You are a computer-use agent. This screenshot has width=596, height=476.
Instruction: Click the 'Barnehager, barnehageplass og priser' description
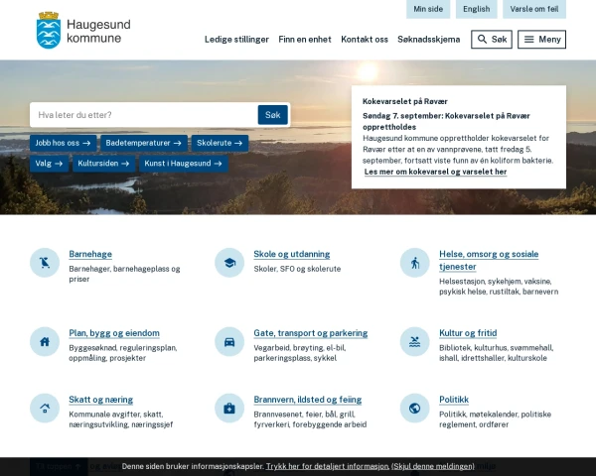[124, 274]
